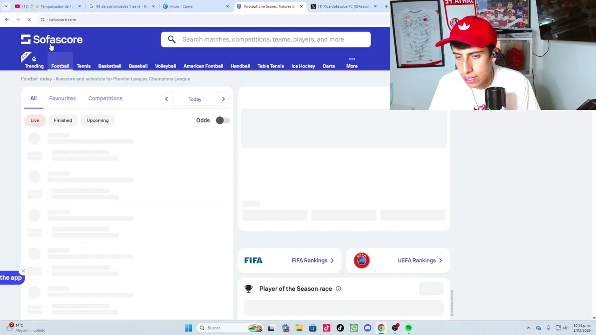Close the get the app banner

[23, 271]
